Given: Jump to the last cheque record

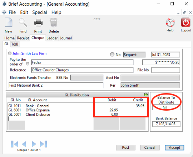Looking at the screenshot, I should click(43, 144).
